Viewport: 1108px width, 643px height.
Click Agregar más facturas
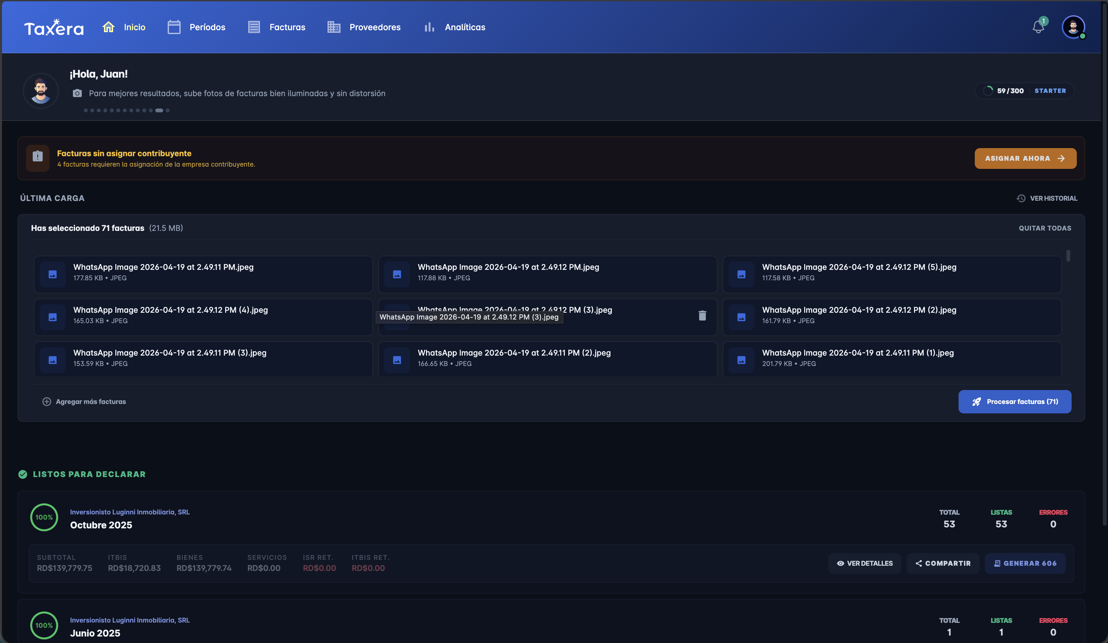tap(84, 402)
